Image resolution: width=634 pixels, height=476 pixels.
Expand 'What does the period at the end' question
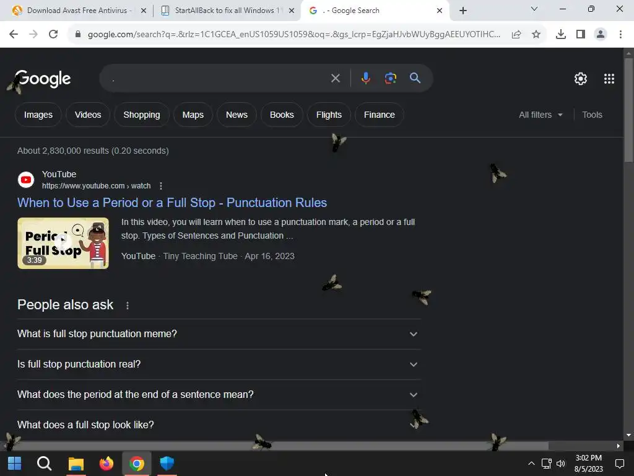[x=219, y=395]
